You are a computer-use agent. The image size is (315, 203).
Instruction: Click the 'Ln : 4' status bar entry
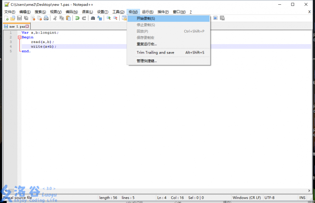click(162, 198)
